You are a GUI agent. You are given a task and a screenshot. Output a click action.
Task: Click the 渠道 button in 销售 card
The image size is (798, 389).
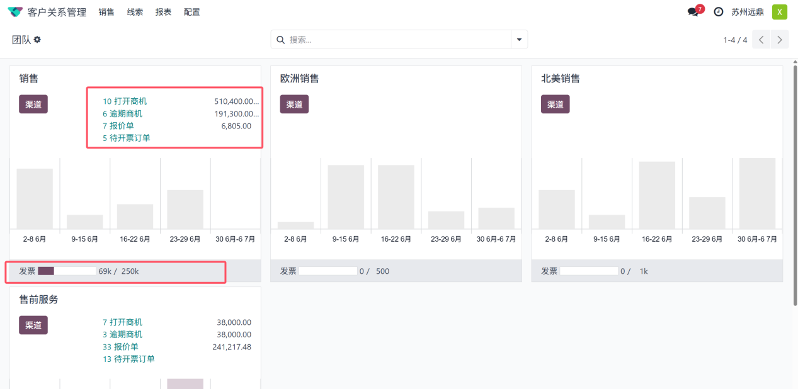click(x=33, y=104)
